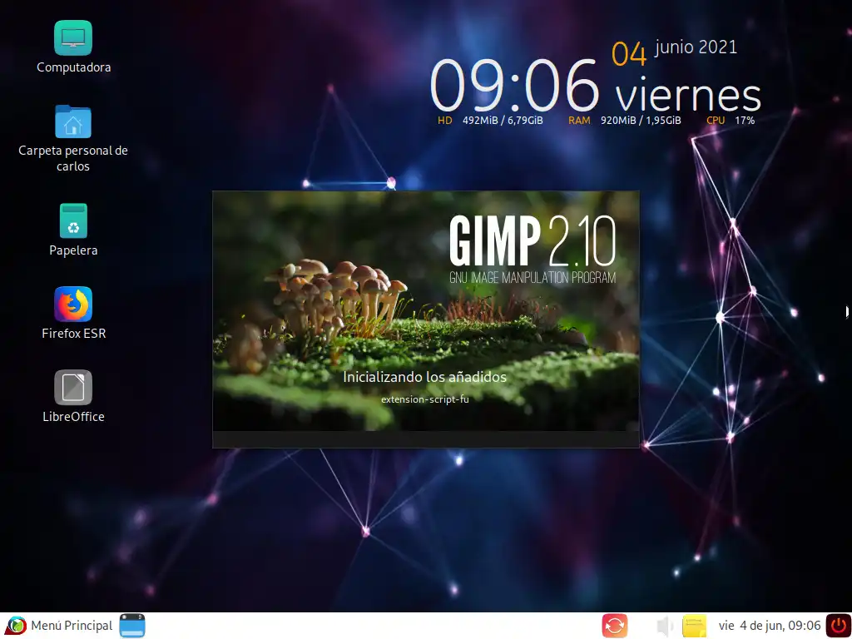Click the 'Inicializando los añadidos' status text
Image resolution: width=852 pixels, height=639 pixels.
pyautogui.click(x=424, y=377)
